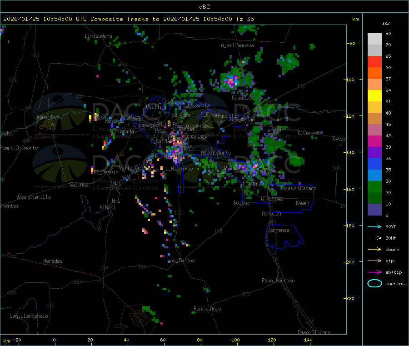Click the -100 km y-axis tick label
Image resolution: width=409 pixels, height=346 pixels.
[x=349, y=80]
